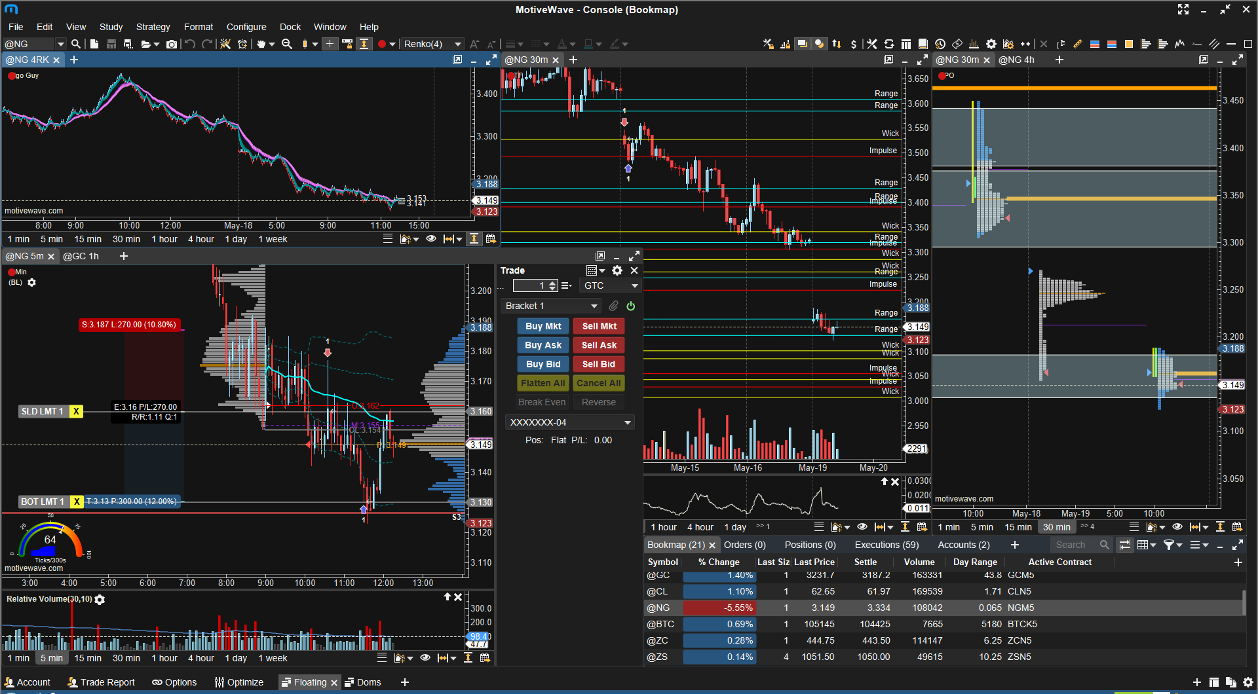1258x694 pixels.
Task: Click the zoom out magnifier icon
Action: tap(287, 44)
